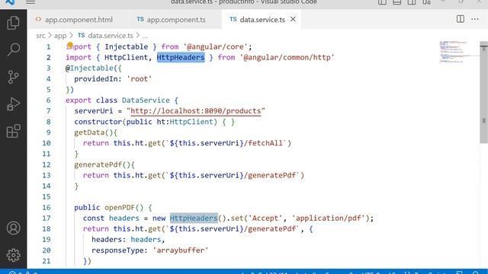Click the app breadcrumb segment
The width and height of the screenshot is (488, 274).
click(60, 36)
